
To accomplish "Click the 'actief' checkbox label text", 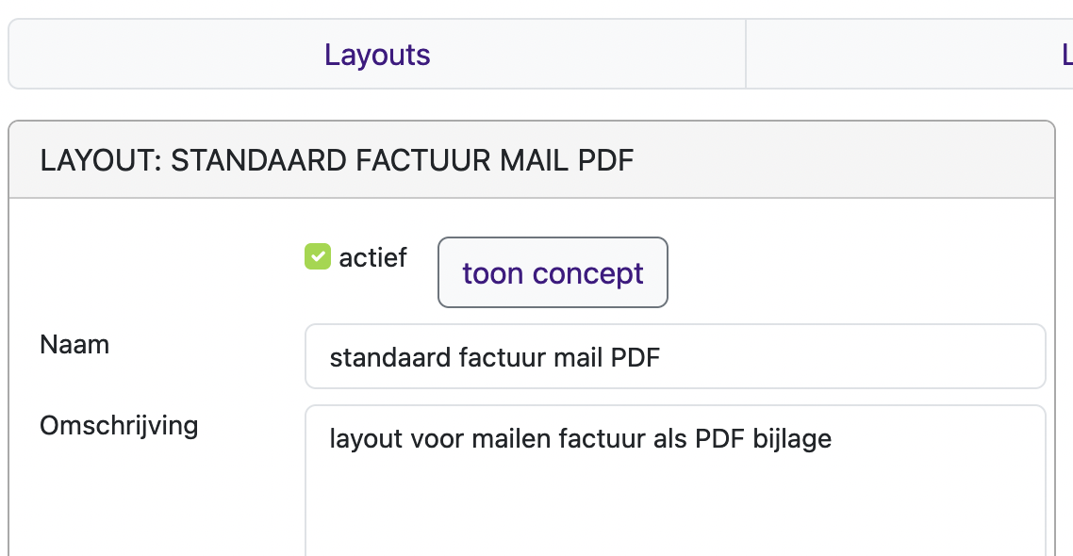I will point(373,257).
